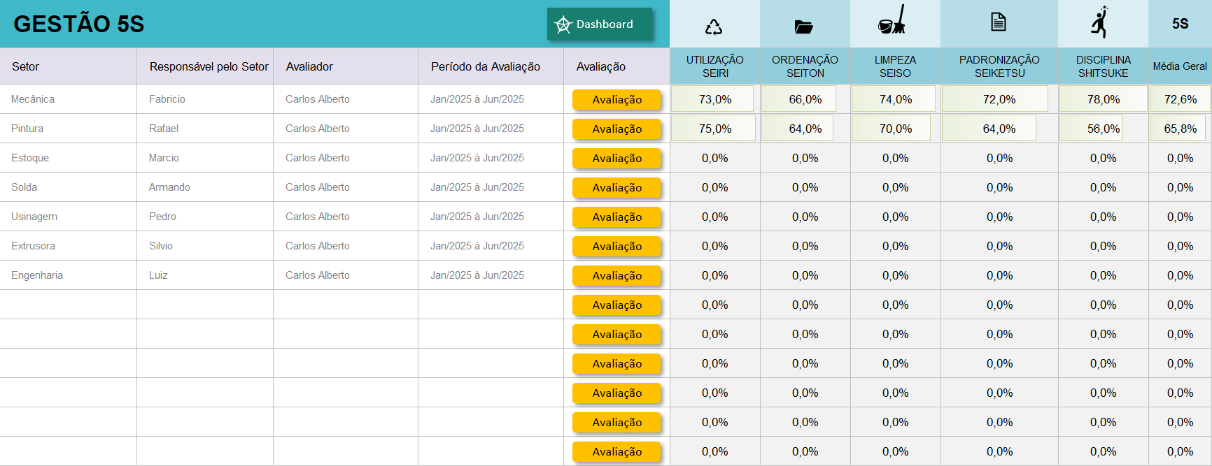Click the ship wheel icon on Dashboard button
Image resolution: width=1212 pixels, height=466 pixels.
563,25
